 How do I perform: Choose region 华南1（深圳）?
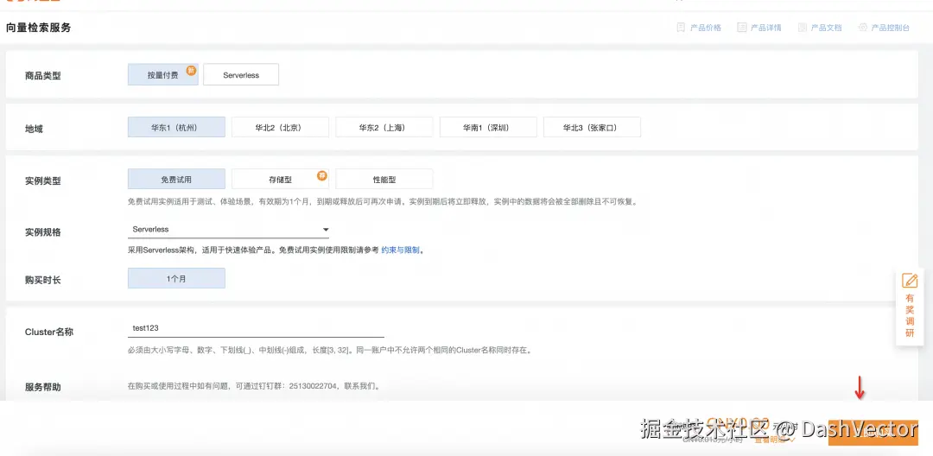coord(488,127)
